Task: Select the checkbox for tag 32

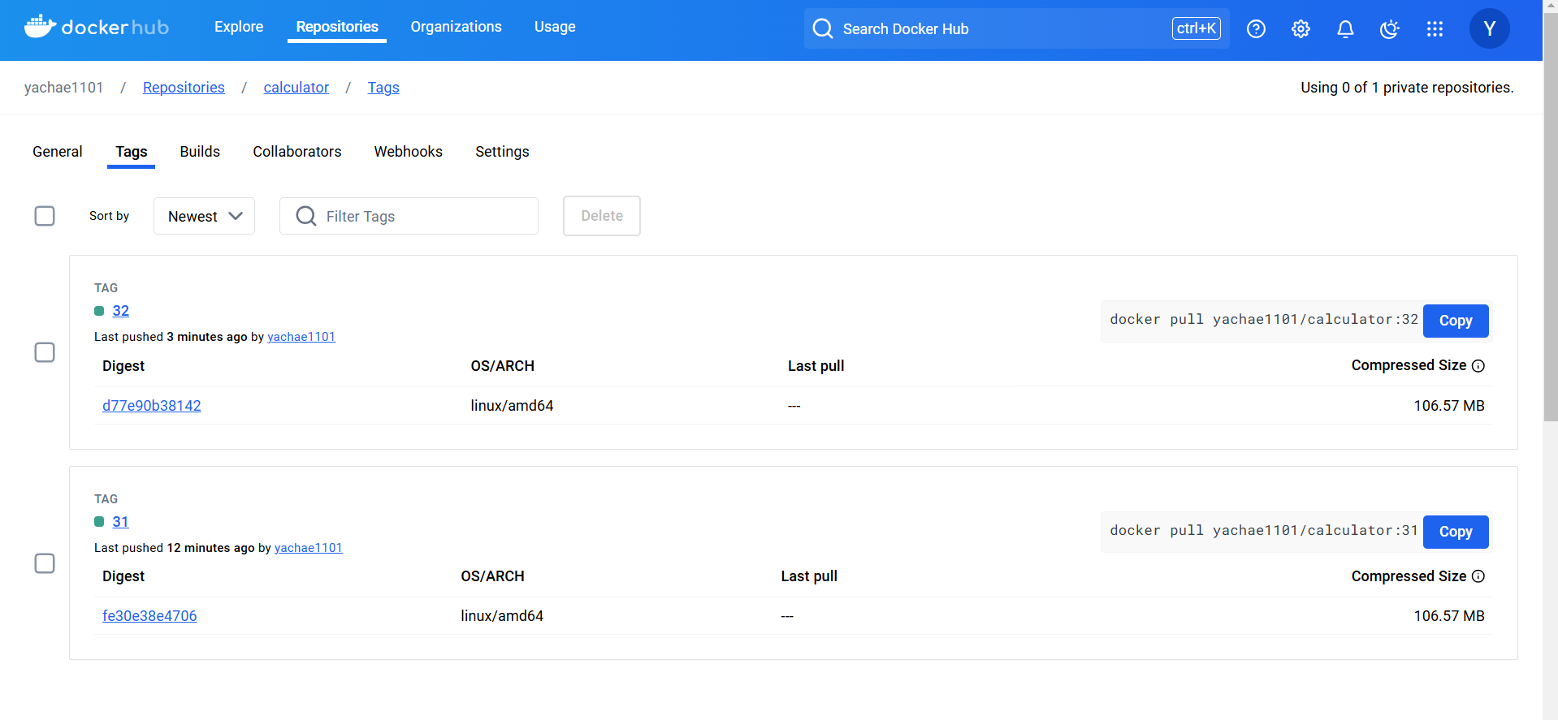Action: [x=45, y=352]
